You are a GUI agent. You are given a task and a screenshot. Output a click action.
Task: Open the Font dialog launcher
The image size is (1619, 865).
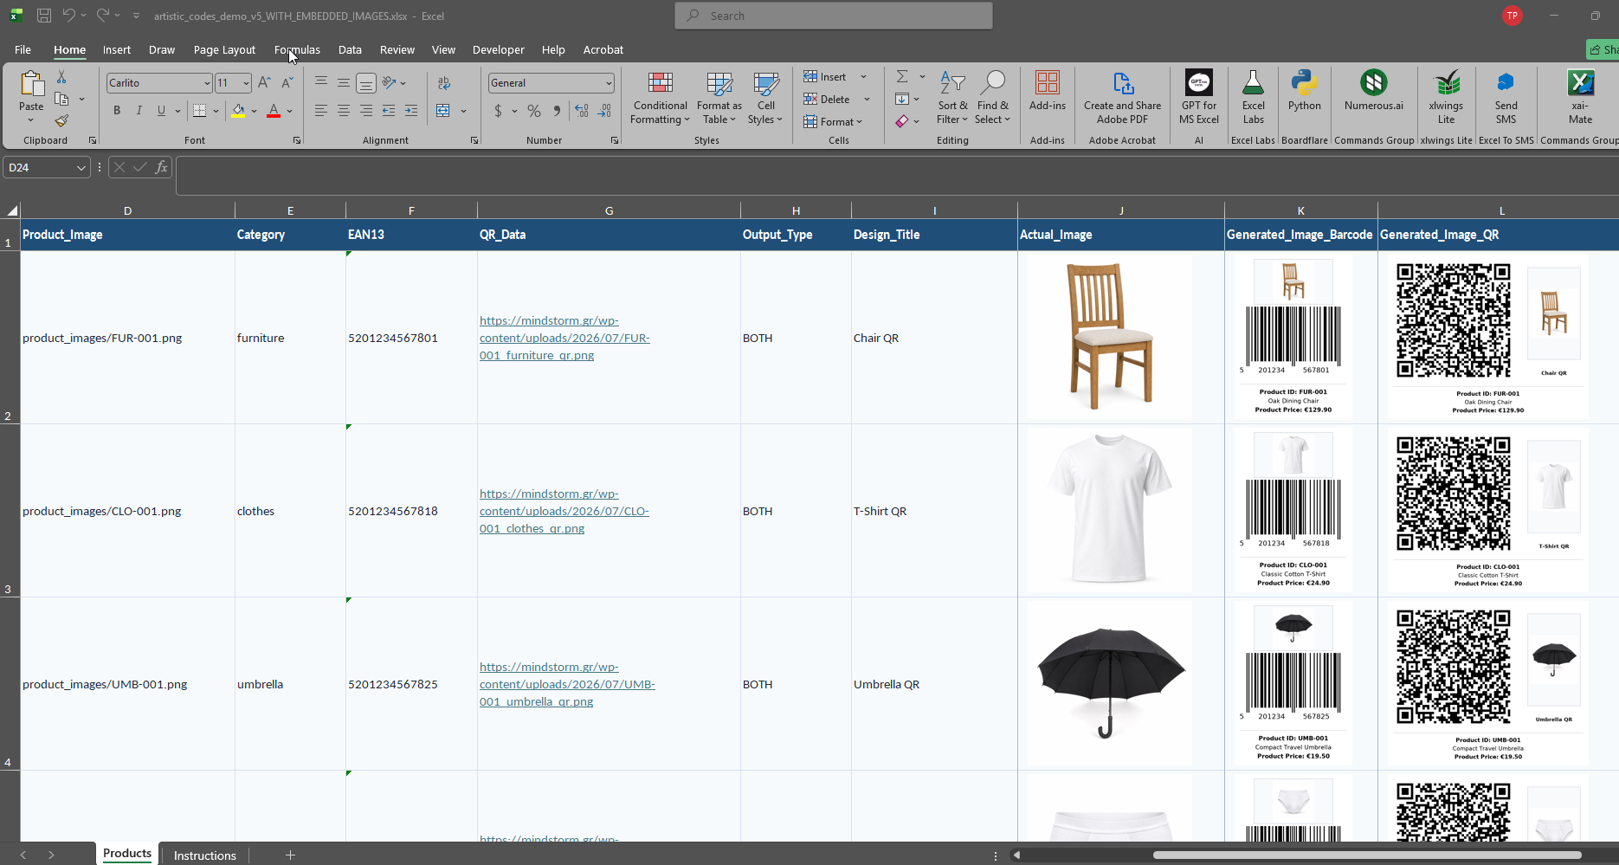coord(297,140)
